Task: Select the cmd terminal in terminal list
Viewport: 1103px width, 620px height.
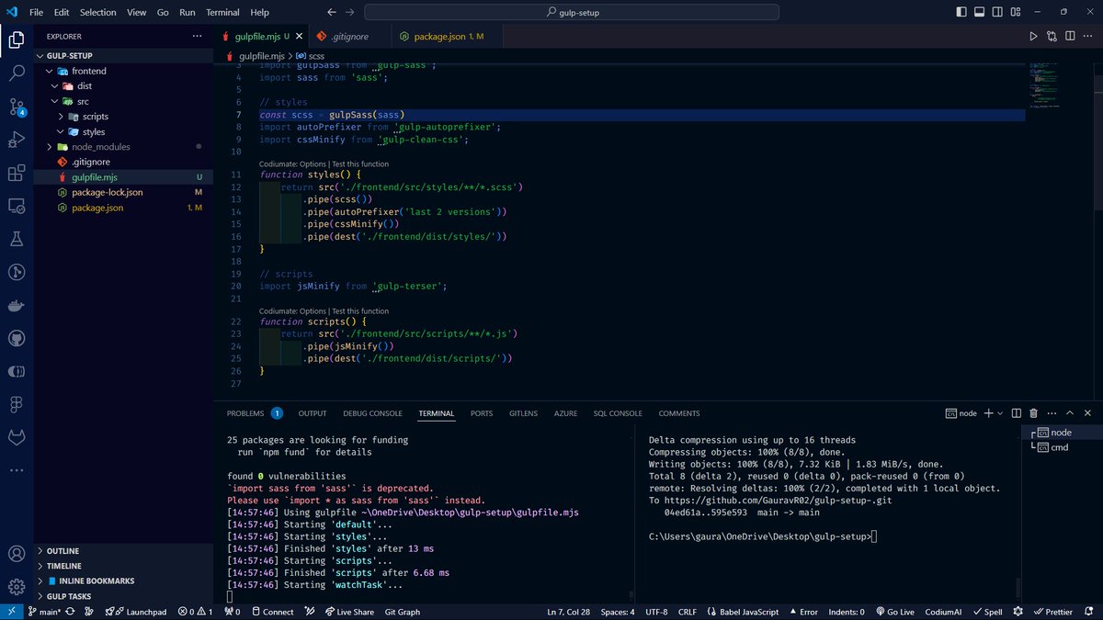Action: point(1060,447)
